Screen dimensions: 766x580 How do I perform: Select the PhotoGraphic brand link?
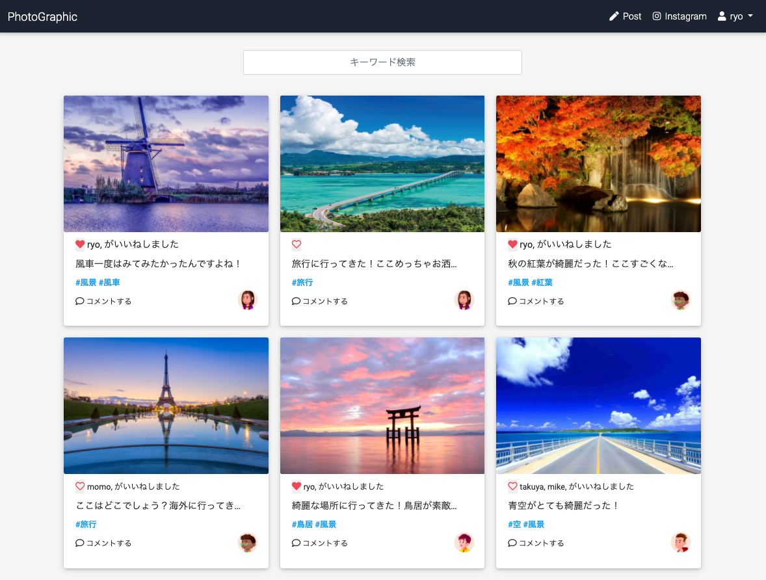tap(42, 16)
